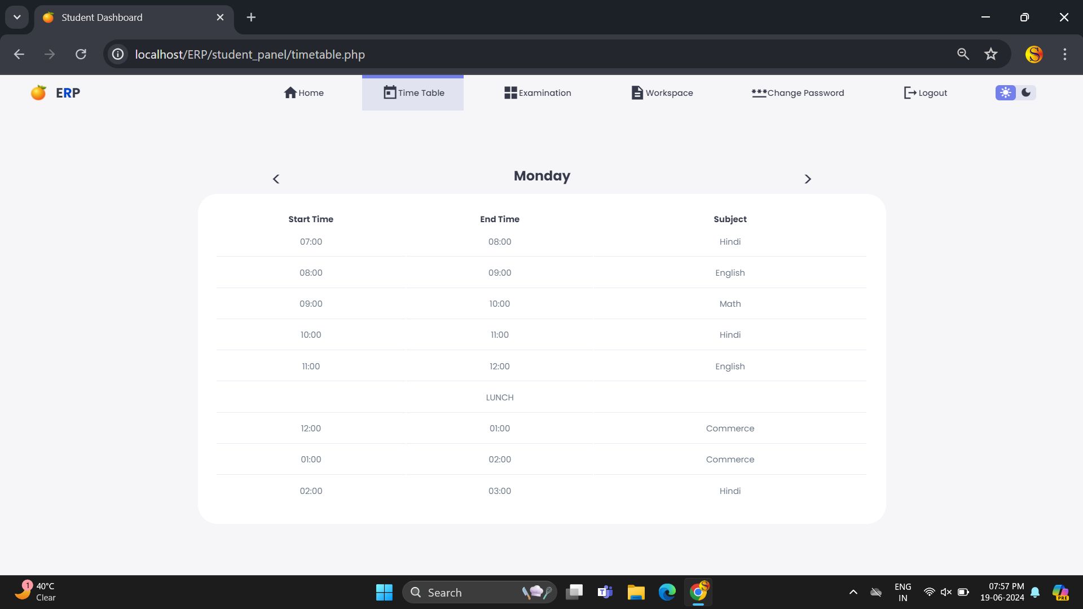
Task: Open the Examination grid icon
Action: [510, 92]
